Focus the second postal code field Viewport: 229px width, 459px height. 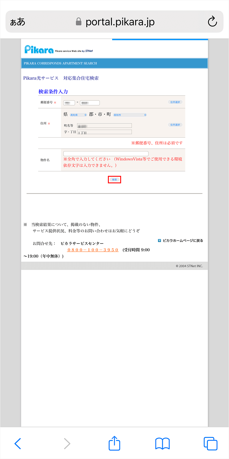90,103
